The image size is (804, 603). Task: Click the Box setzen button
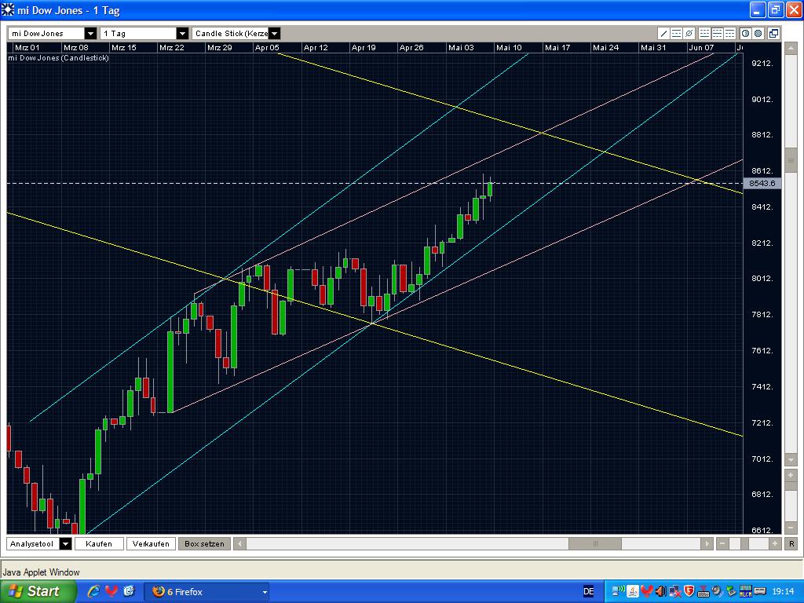tap(203, 543)
